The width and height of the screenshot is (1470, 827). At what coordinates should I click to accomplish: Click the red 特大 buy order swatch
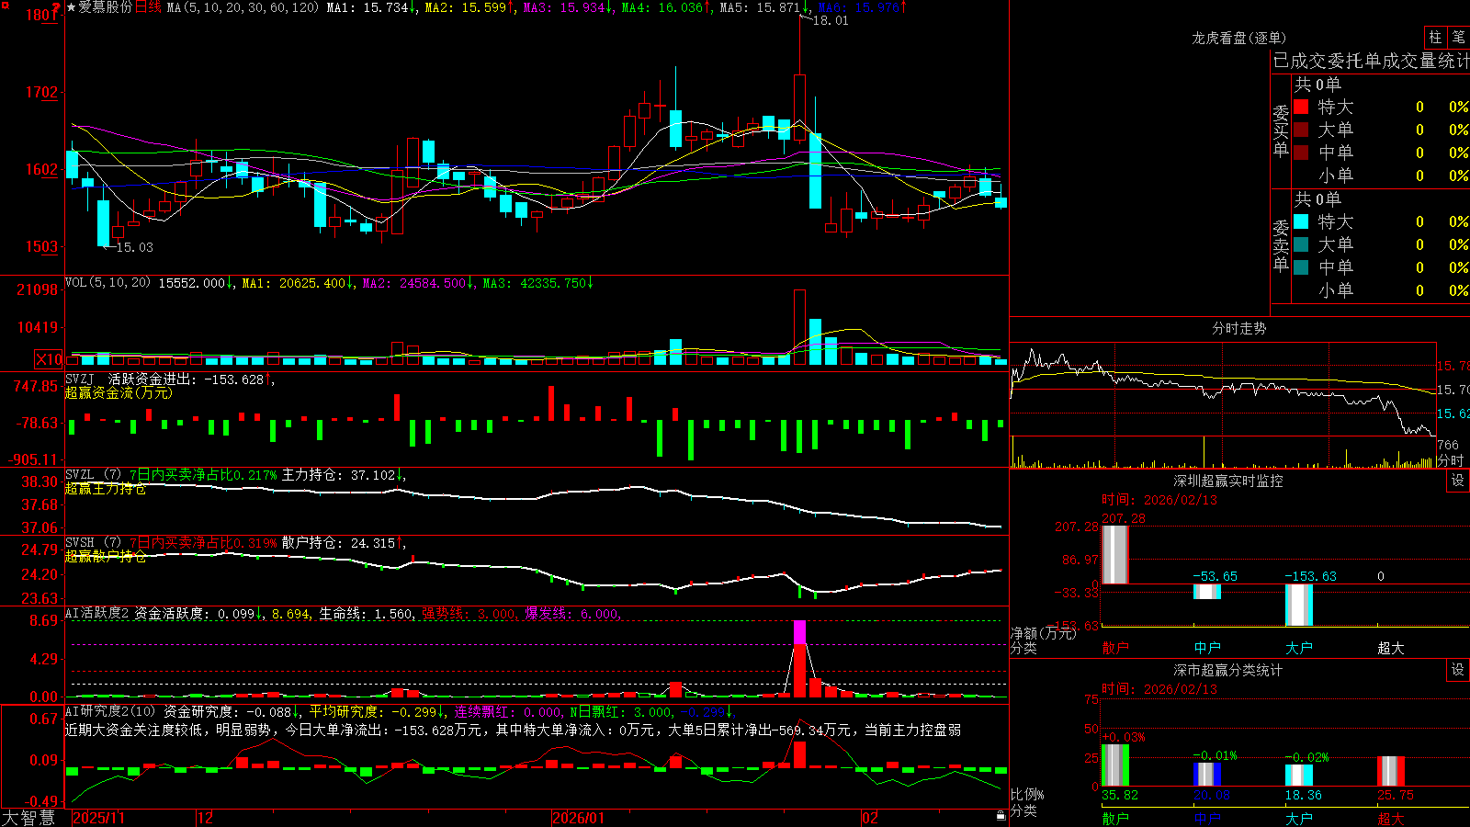click(1301, 107)
